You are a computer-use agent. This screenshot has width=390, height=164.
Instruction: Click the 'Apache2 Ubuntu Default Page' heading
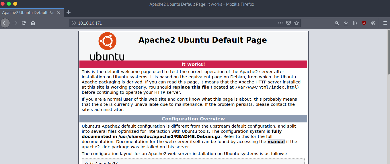pos(203,40)
